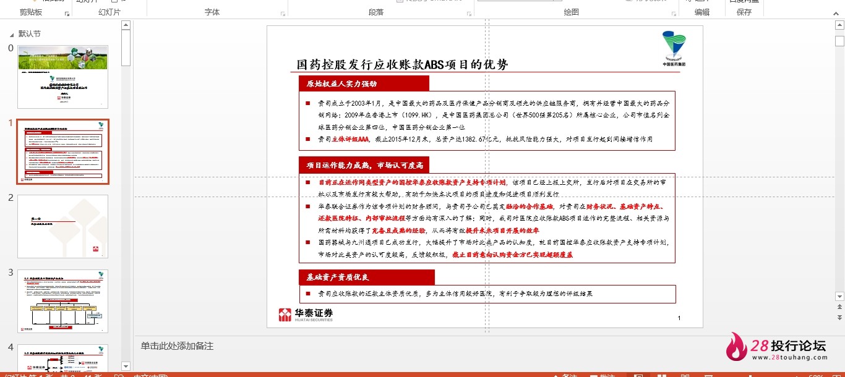Select slide 1 thumbnail in the panel
Image resolution: width=845 pixels, height=377 pixels.
tap(63, 152)
